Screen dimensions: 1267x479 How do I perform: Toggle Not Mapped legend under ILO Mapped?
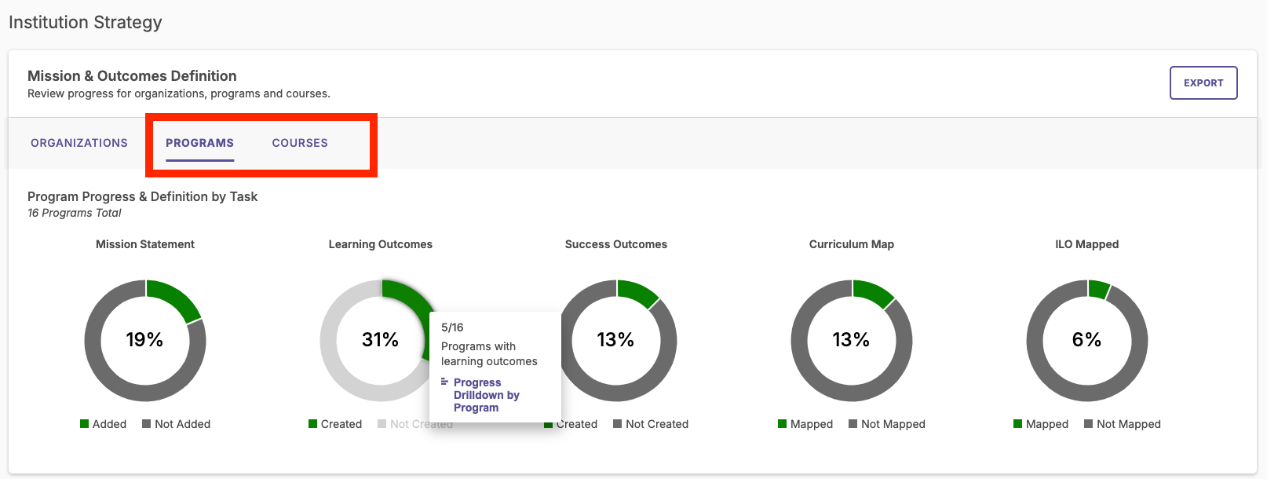point(1122,424)
